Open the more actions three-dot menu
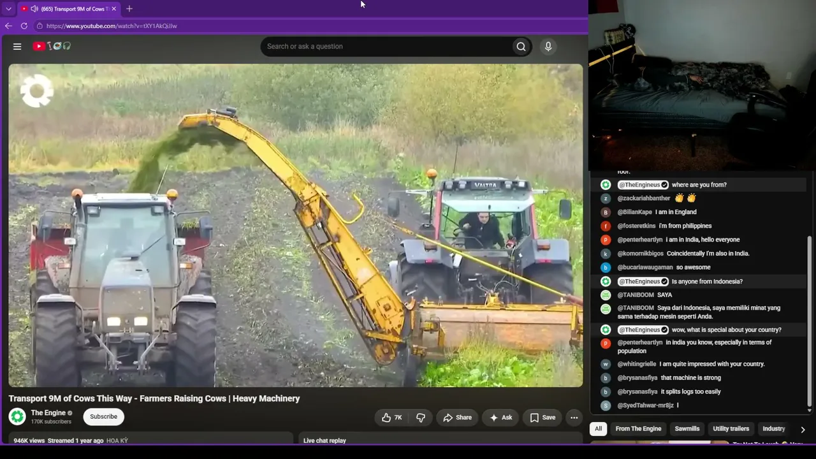Screen dimensions: 816x459 (574, 418)
